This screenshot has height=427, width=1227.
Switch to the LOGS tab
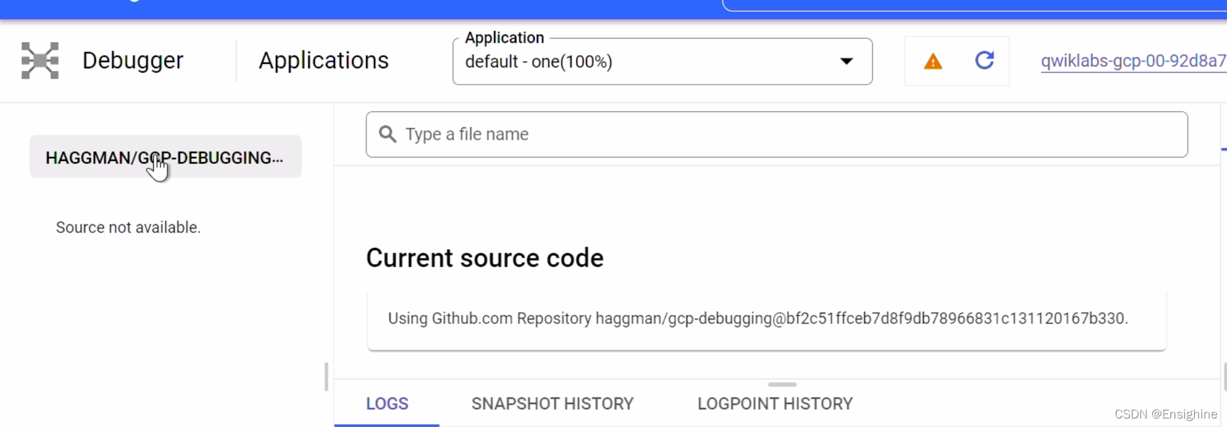click(387, 403)
